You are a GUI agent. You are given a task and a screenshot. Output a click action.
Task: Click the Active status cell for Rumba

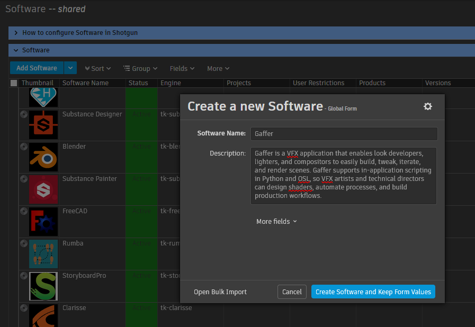pyautogui.click(x=141, y=254)
